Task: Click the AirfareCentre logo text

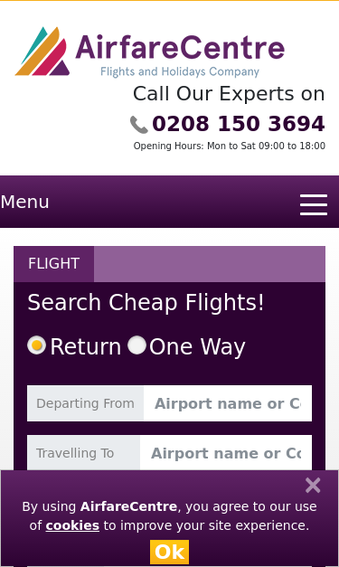Action: 180,47
